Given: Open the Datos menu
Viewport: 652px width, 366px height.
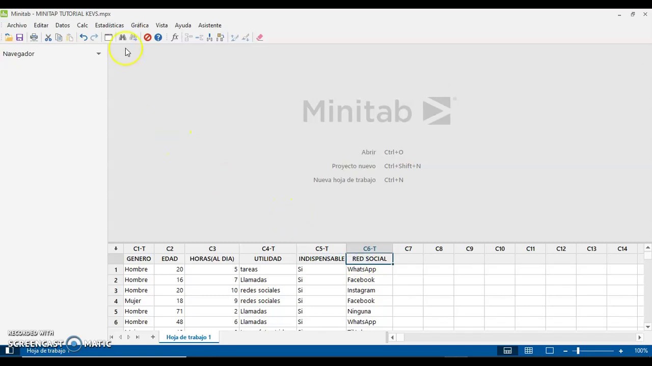Looking at the screenshot, I should pyautogui.click(x=63, y=25).
